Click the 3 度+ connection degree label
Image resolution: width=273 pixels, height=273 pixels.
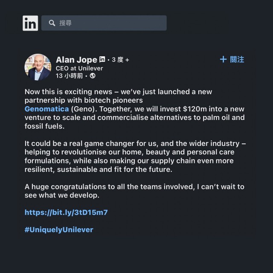point(120,60)
